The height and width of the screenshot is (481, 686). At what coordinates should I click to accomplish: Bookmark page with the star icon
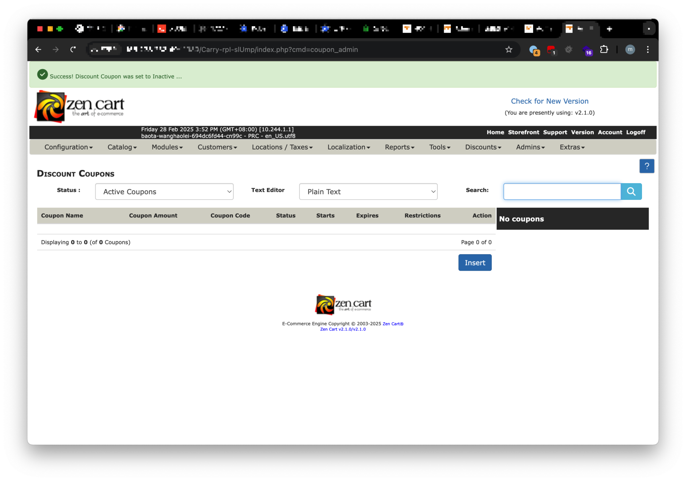[x=508, y=49]
